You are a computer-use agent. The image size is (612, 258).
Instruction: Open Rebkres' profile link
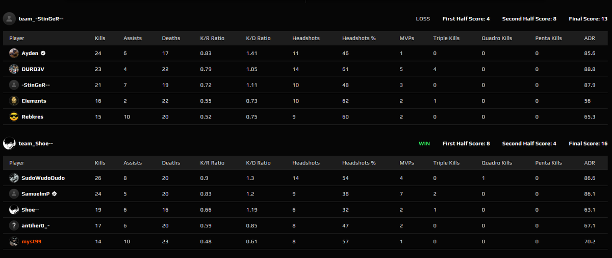point(33,117)
